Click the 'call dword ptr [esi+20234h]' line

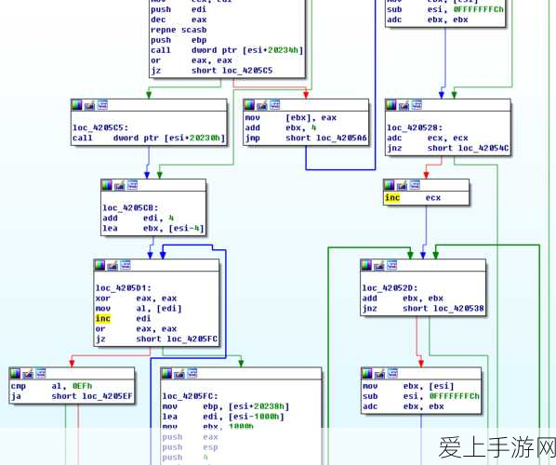point(227,50)
